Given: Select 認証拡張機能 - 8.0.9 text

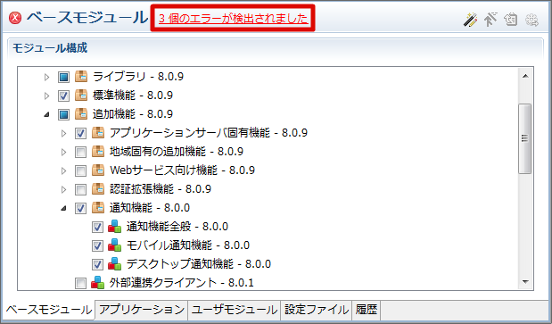Looking at the screenshot, I should tap(161, 188).
